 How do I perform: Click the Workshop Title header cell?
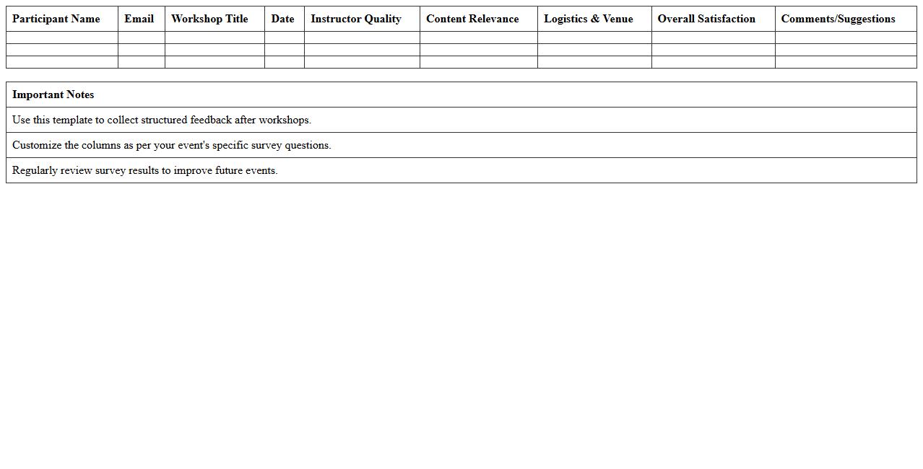(x=209, y=19)
